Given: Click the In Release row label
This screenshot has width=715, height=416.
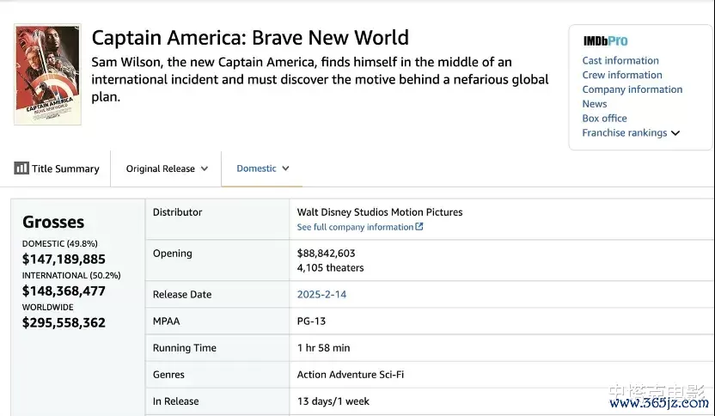Looking at the screenshot, I should pyautogui.click(x=175, y=401).
